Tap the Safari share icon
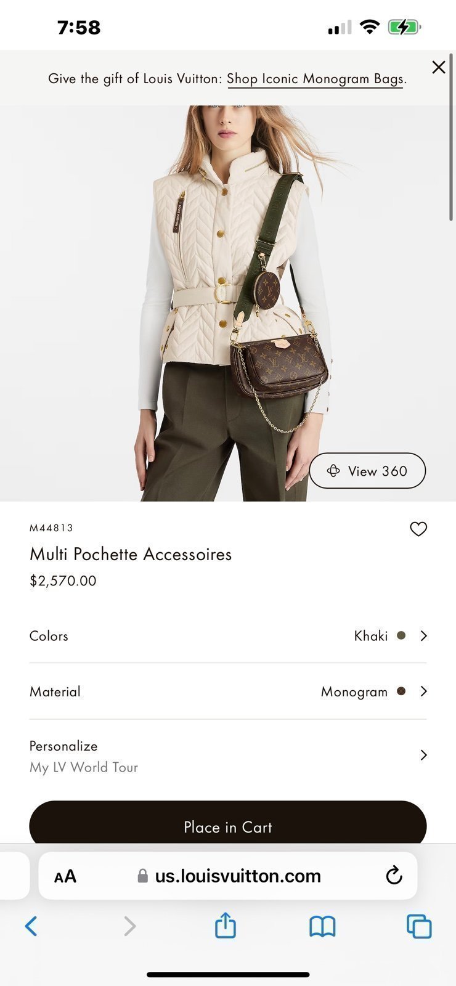The image size is (456, 986). 226,925
